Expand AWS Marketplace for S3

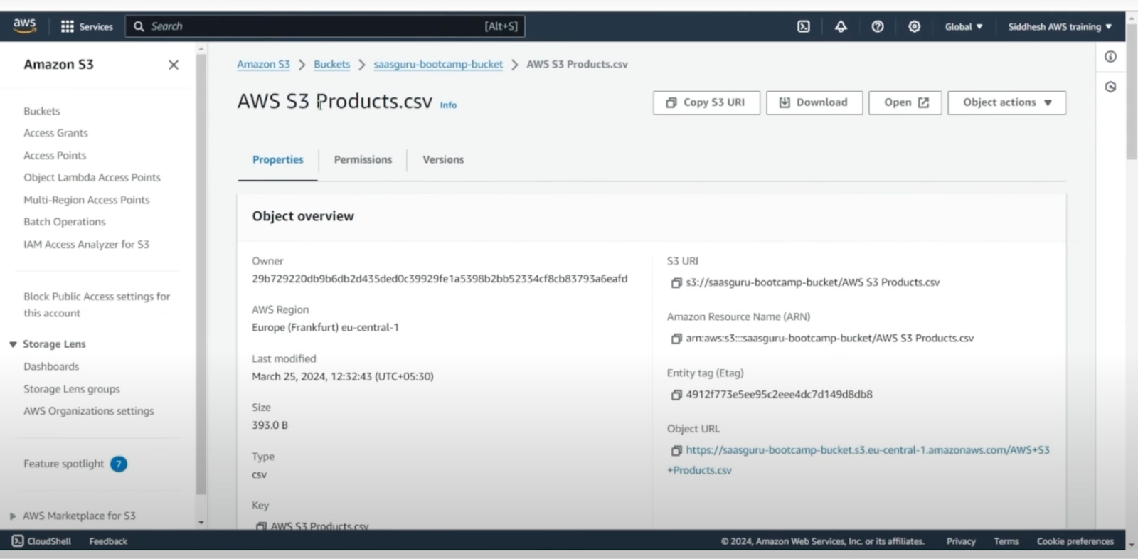tap(13, 516)
